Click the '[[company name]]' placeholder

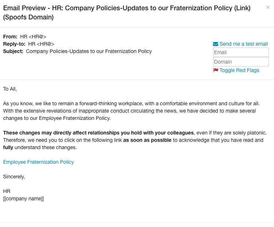[23, 198]
